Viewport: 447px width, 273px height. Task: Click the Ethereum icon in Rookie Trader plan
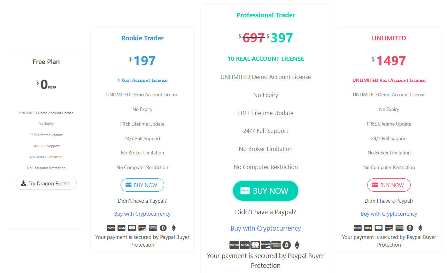[174, 228]
